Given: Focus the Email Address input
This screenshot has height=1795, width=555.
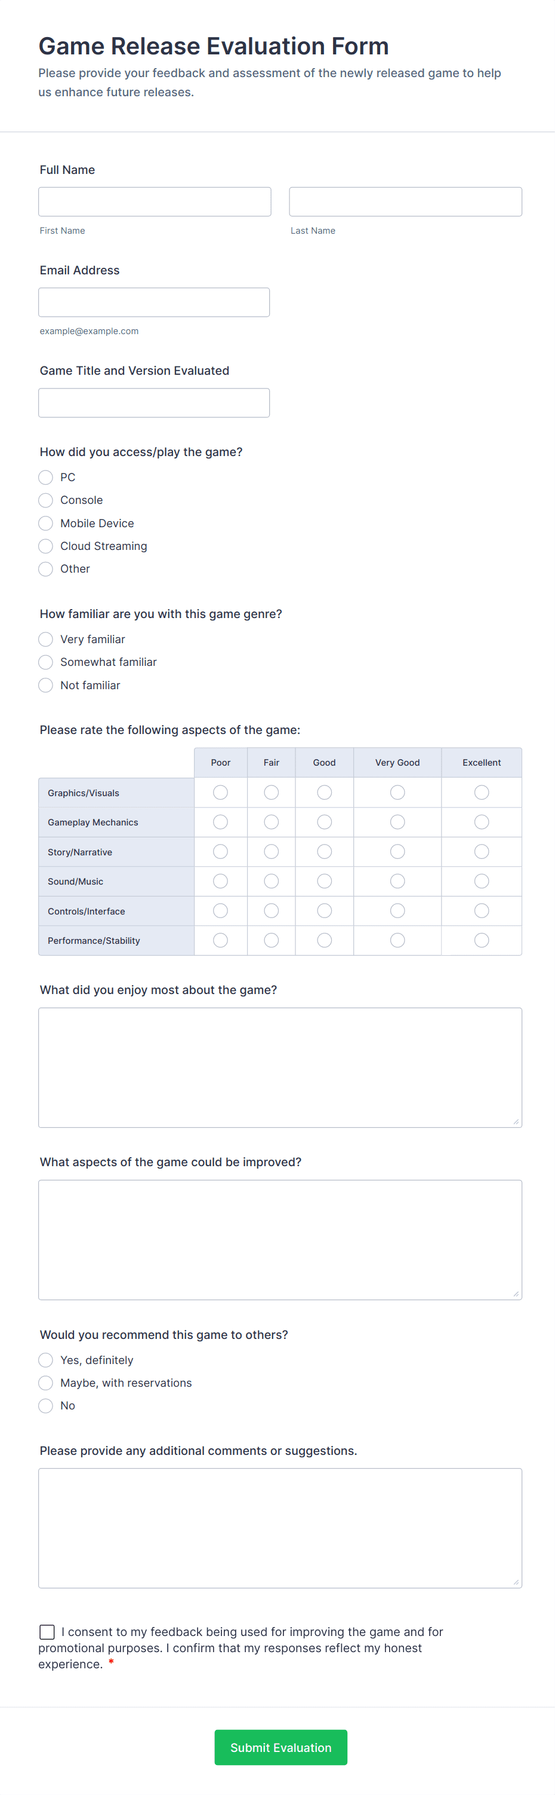Looking at the screenshot, I should coord(155,302).
